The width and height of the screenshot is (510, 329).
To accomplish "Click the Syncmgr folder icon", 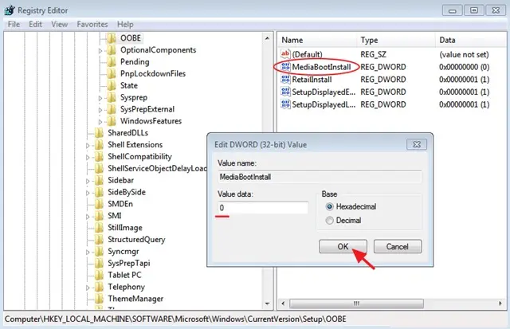I will (99, 251).
